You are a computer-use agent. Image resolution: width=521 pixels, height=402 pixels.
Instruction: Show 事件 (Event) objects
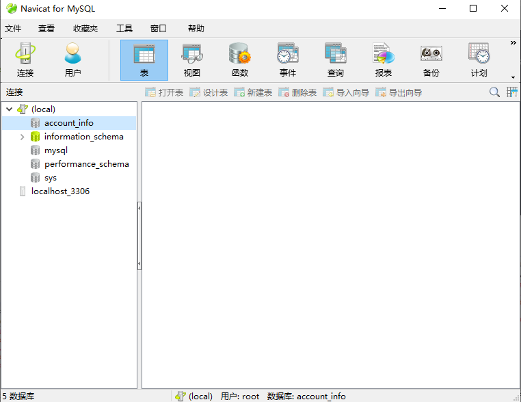(x=288, y=60)
